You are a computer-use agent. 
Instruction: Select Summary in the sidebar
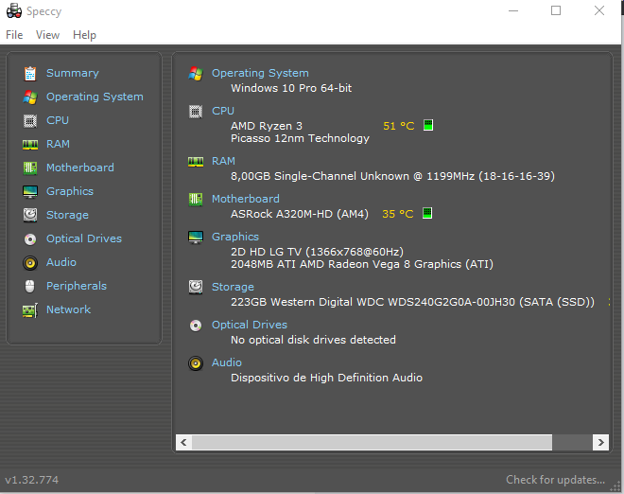pyautogui.click(x=73, y=73)
